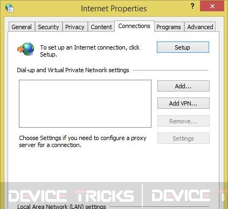The width and height of the screenshot is (228, 209).
Task: Select the Privacy tab
Action: (75, 27)
